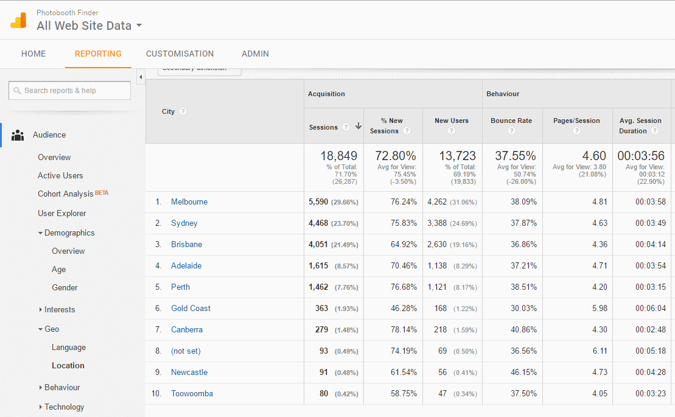The image size is (675, 417).
Task: Click the Audience sidebar heading
Action: coord(49,135)
